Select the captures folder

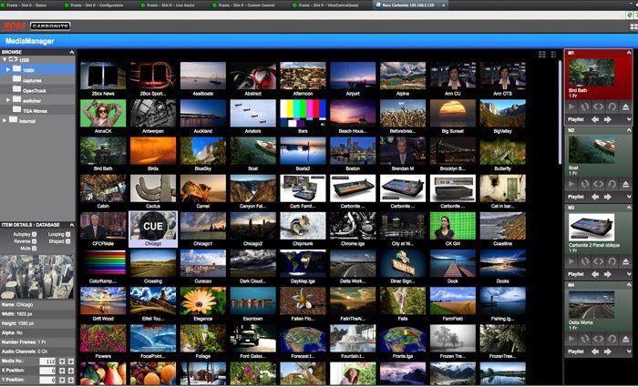tap(37, 80)
